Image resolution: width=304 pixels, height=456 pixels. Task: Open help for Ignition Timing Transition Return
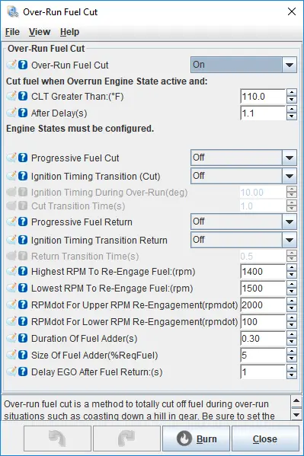pyautogui.click(x=23, y=240)
